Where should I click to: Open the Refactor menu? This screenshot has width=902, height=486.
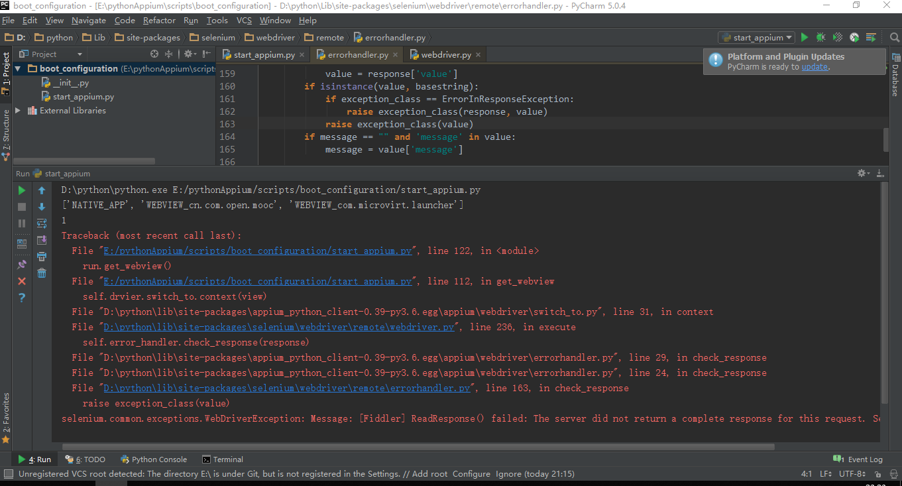click(159, 21)
